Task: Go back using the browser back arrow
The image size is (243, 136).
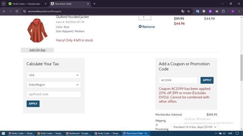Action: coord(4,11)
